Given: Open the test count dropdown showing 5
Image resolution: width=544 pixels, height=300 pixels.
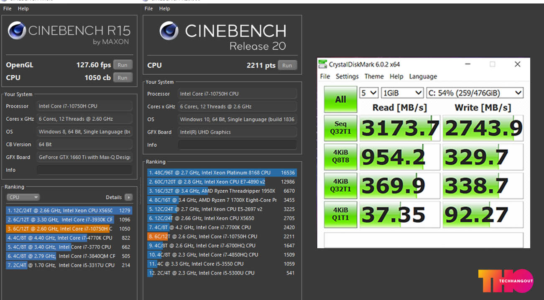Looking at the screenshot, I should pyautogui.click(x=369, y=93).
